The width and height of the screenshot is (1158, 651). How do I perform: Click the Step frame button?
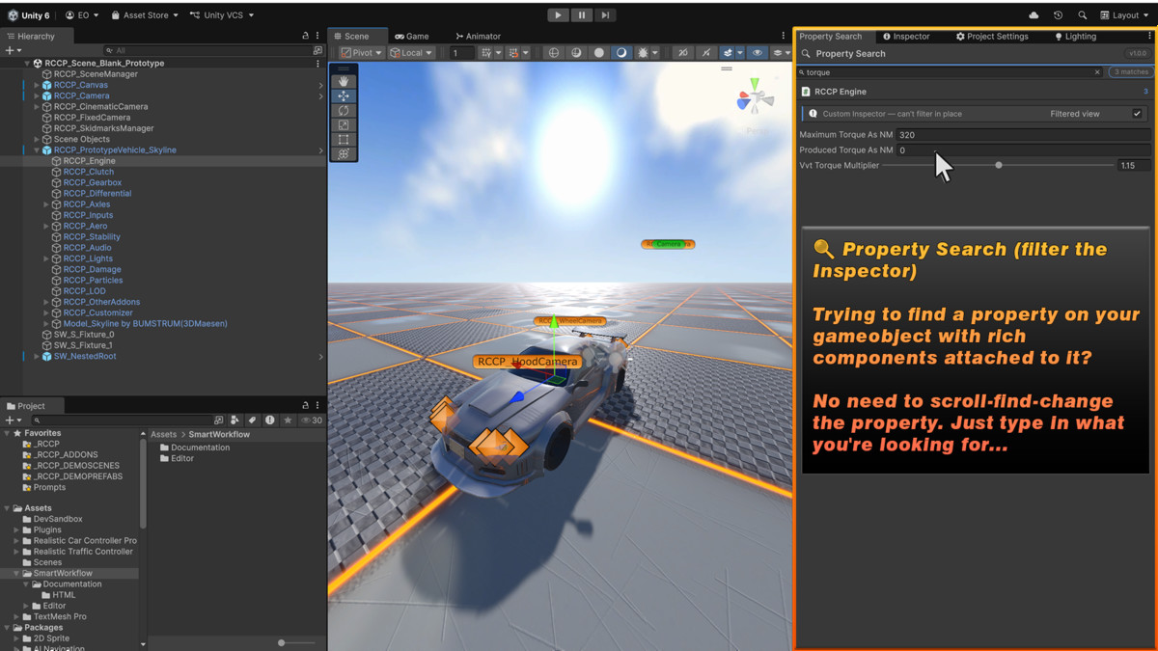tap(605, 15)
